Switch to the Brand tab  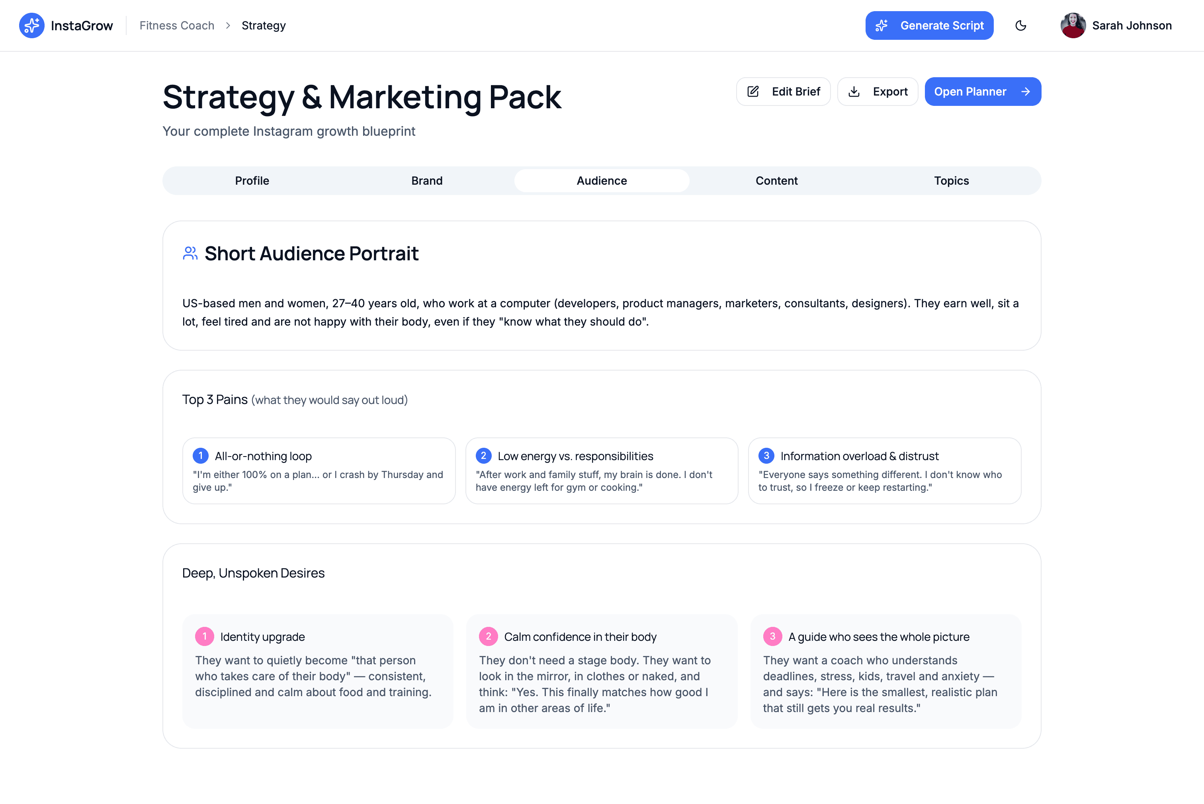pyautogui.click(x=427, y=180)
